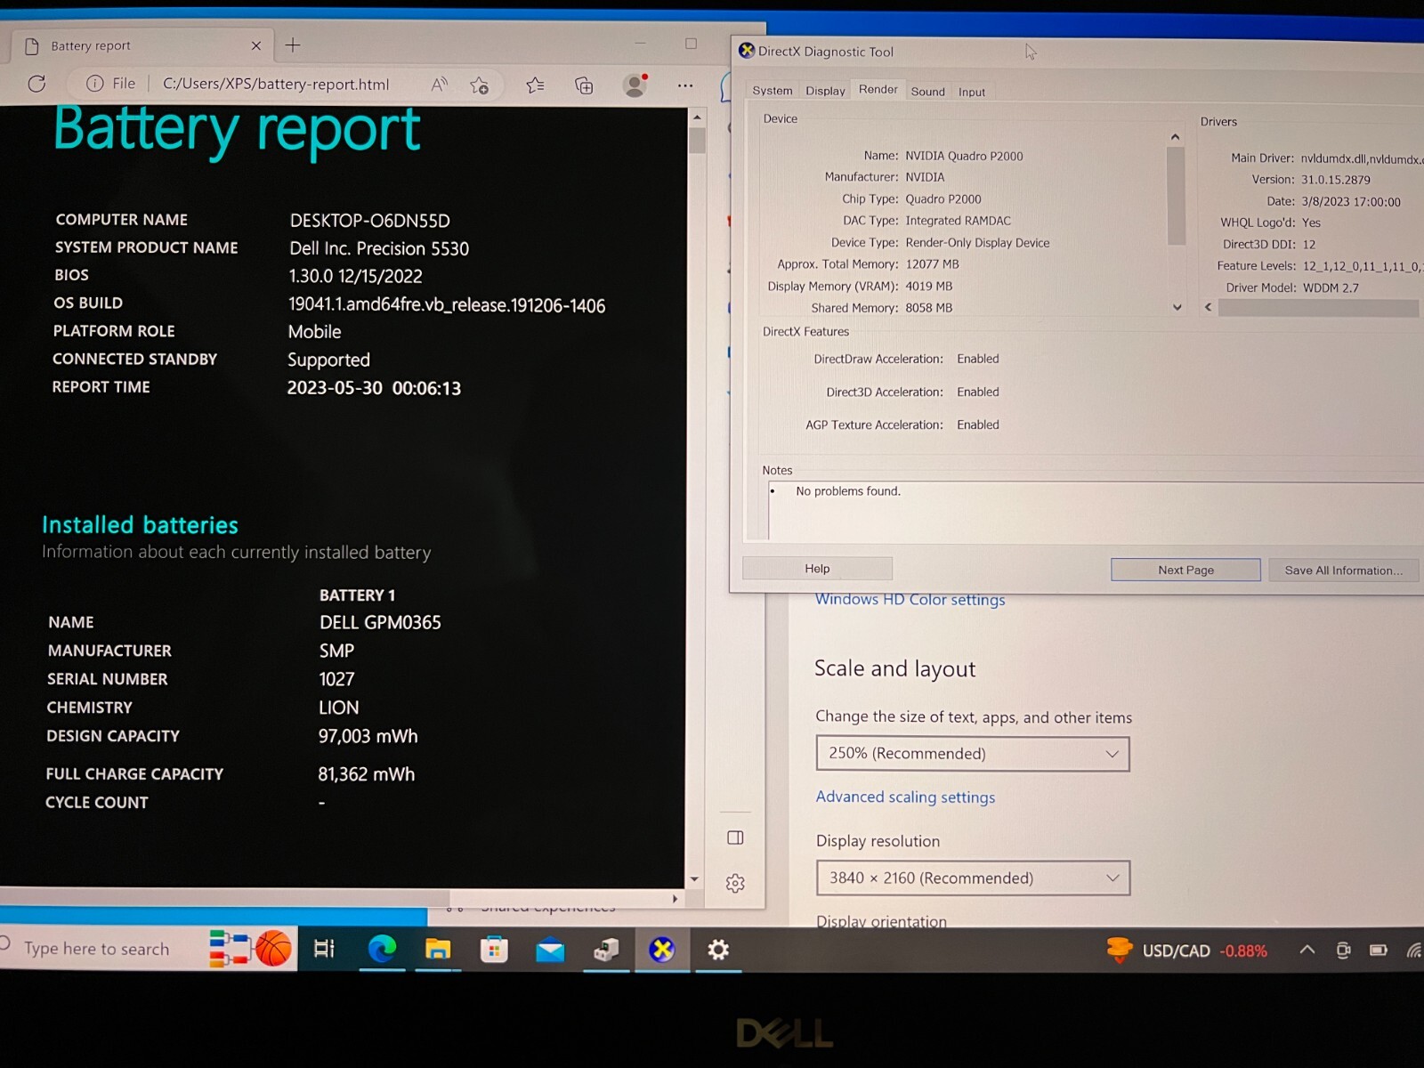Click the Help button in DxDiag
1424x1068 pixels.
(x=817, y=569)
